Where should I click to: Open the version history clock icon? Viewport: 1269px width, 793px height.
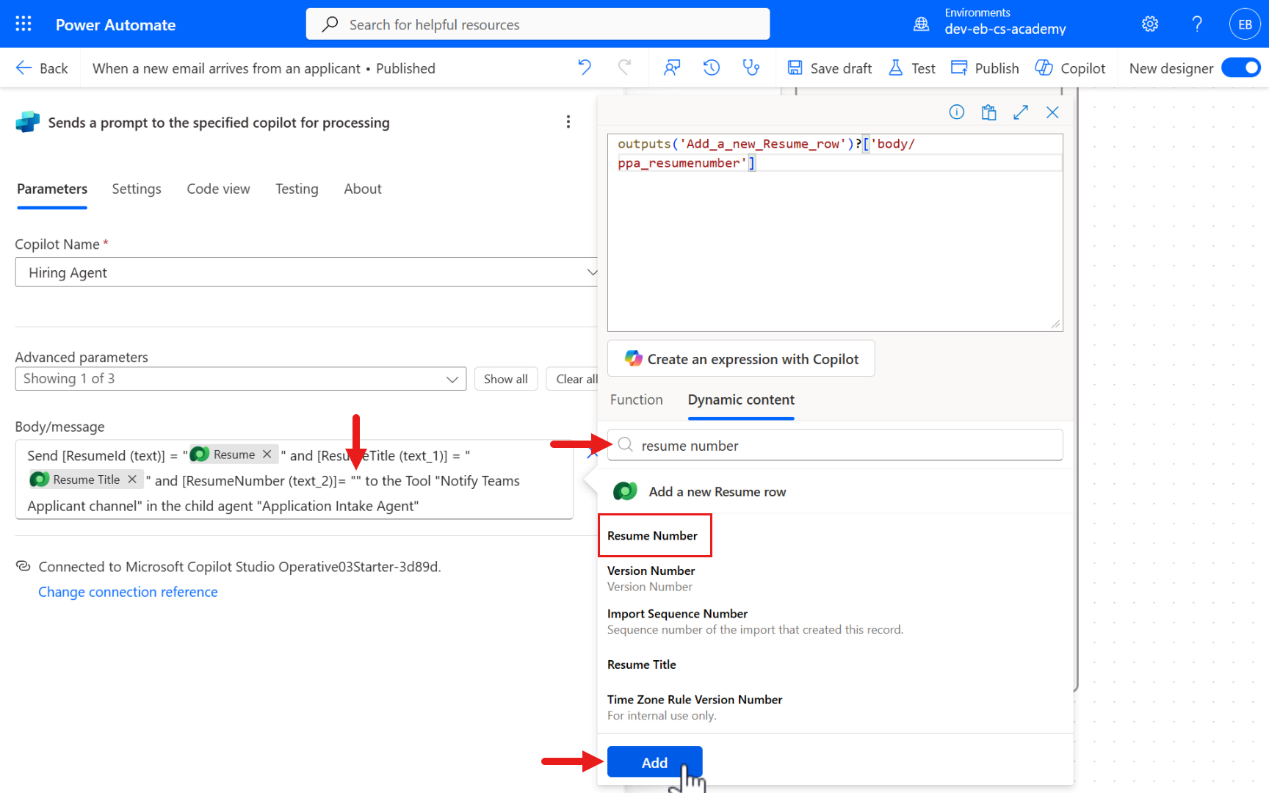point(711,68)
